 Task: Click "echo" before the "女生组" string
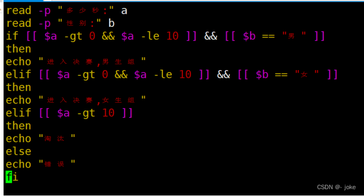coord(18,101)
